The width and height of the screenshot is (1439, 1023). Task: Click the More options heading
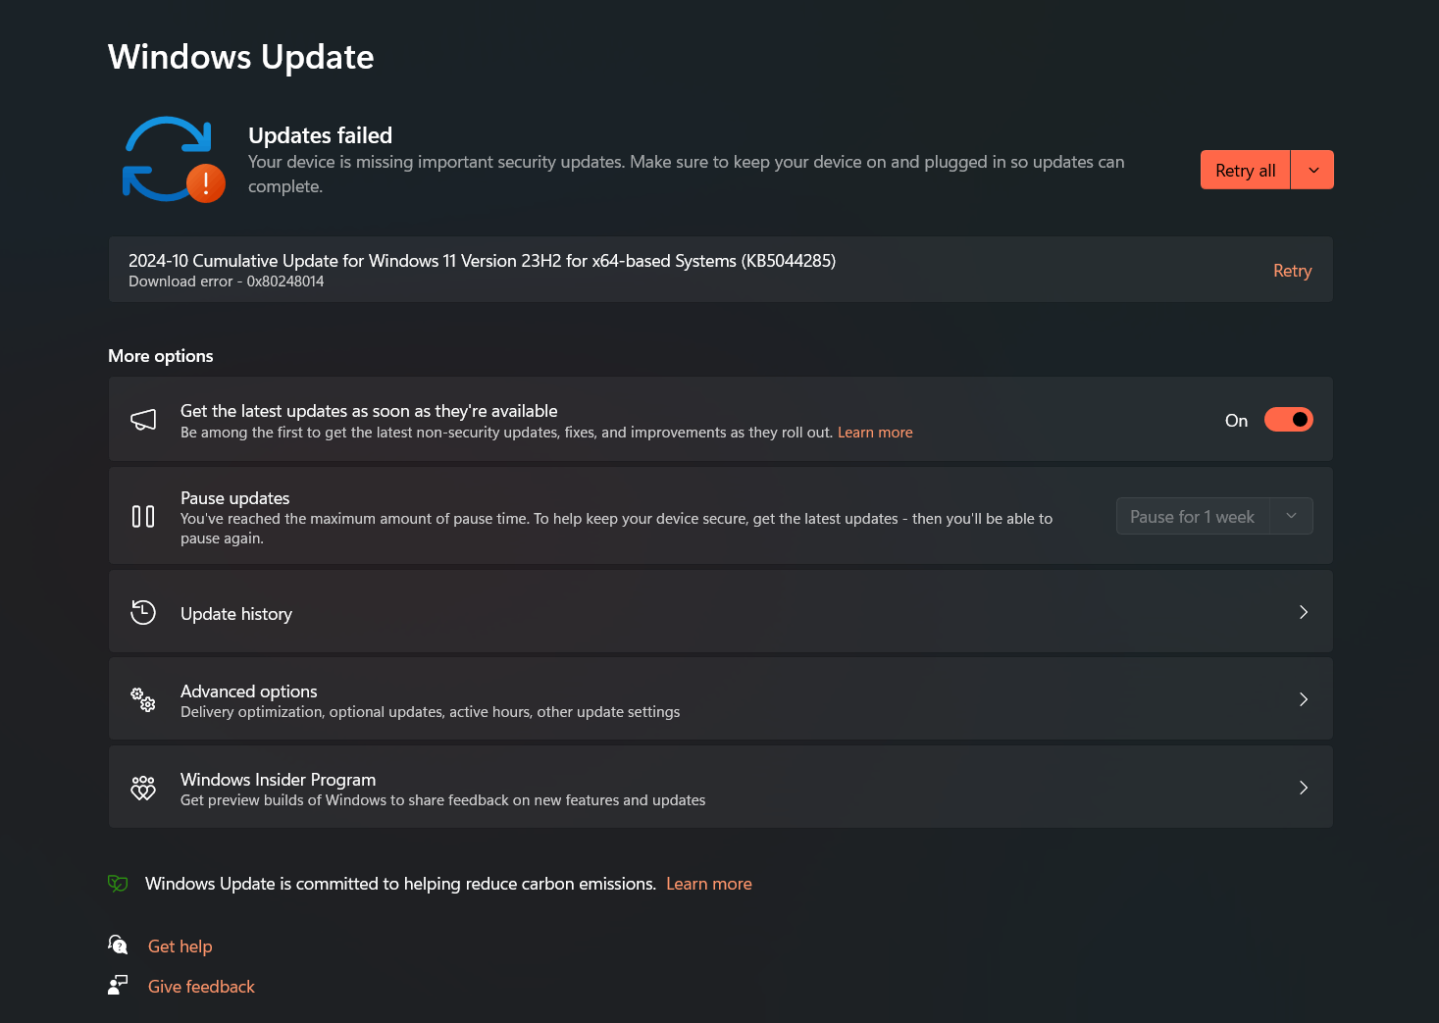coord(160,356)
